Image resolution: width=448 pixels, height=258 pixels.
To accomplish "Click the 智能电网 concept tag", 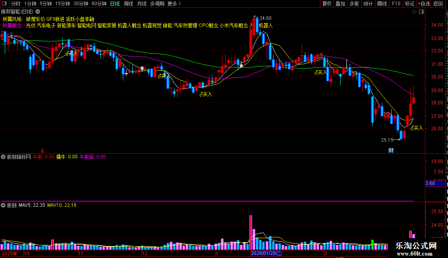I will click(x=86, y=25).
